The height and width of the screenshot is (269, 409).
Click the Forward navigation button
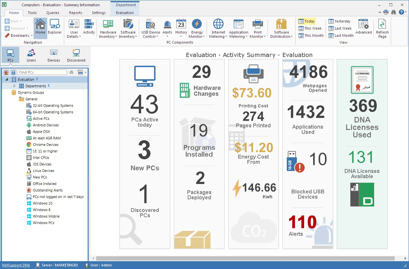click(16, 28)
